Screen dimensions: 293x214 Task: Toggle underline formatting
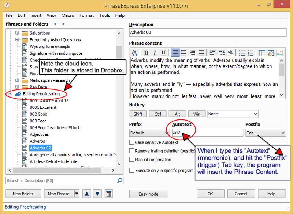(x=163, y=53)
